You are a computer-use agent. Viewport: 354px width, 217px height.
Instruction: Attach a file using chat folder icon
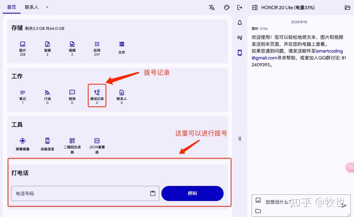tap(258, 211)
